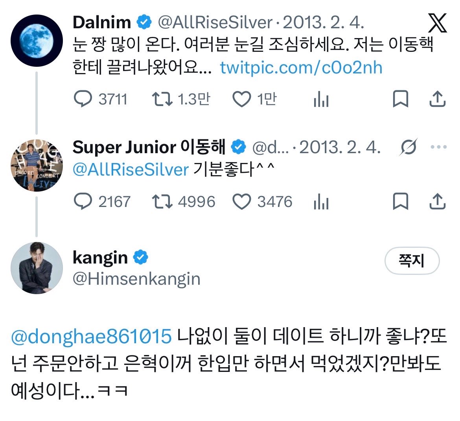Image resolution: width=460 pixels, height=421 pixels.
Task: Click the 쪽지 message button
Action: (412, 260)
